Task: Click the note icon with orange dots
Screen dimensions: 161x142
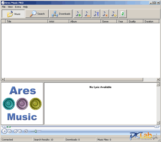Action: (x=87, y=14)
